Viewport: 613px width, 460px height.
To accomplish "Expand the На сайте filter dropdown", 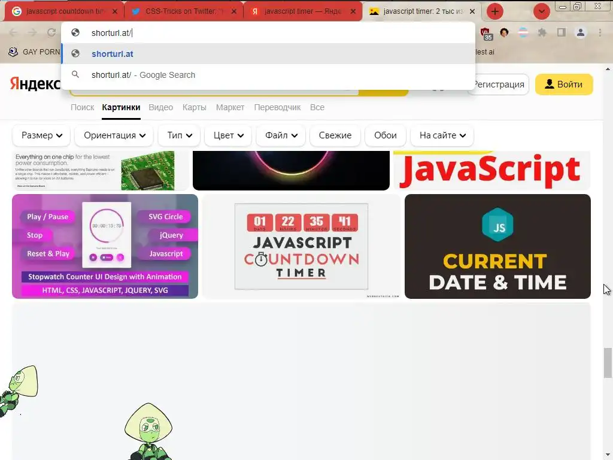I will (442, 135).
